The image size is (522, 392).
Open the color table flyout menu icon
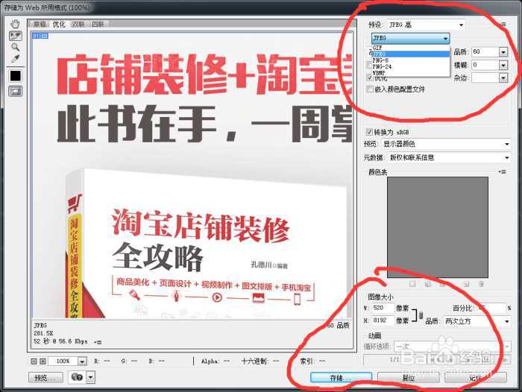[502, 171]
